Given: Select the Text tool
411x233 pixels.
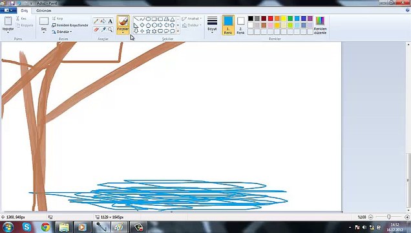Looking at the screenshot, I should (111, 21).
